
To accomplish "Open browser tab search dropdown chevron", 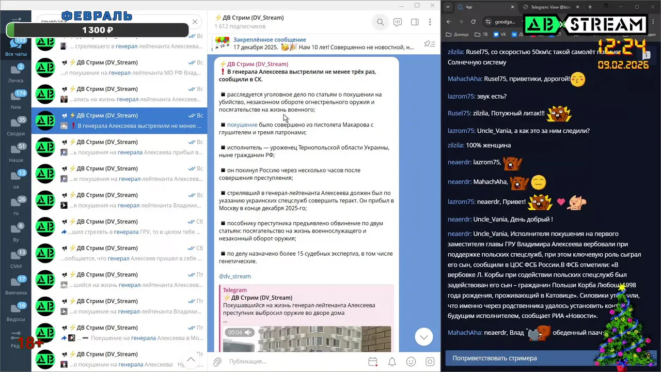I will 447,7.
